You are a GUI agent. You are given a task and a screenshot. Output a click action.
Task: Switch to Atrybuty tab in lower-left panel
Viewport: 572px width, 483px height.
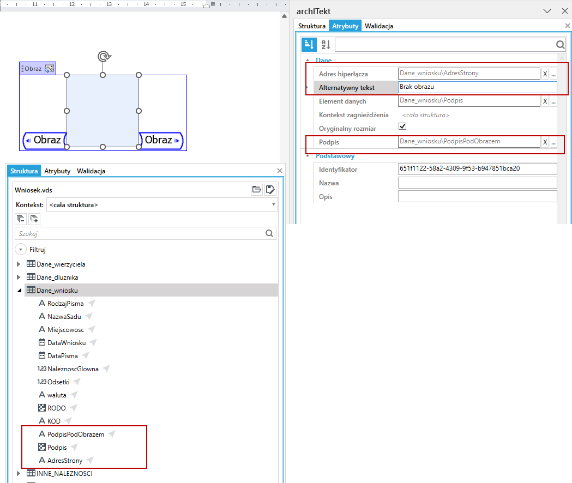click(57, 171)
